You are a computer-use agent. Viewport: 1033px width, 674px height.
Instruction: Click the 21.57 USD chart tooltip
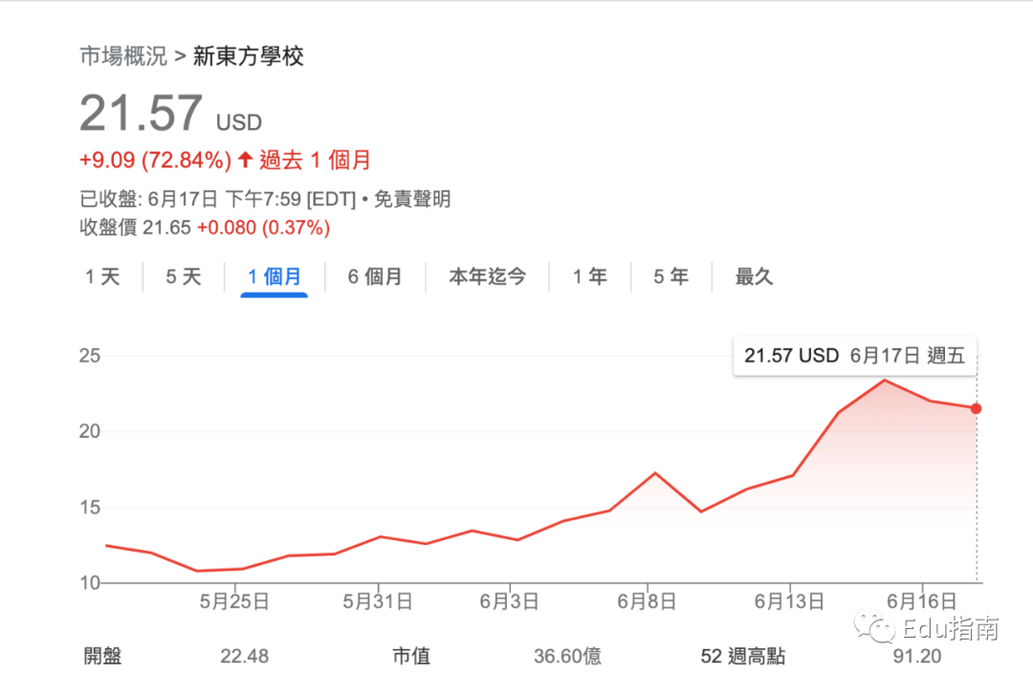(854, 356)
